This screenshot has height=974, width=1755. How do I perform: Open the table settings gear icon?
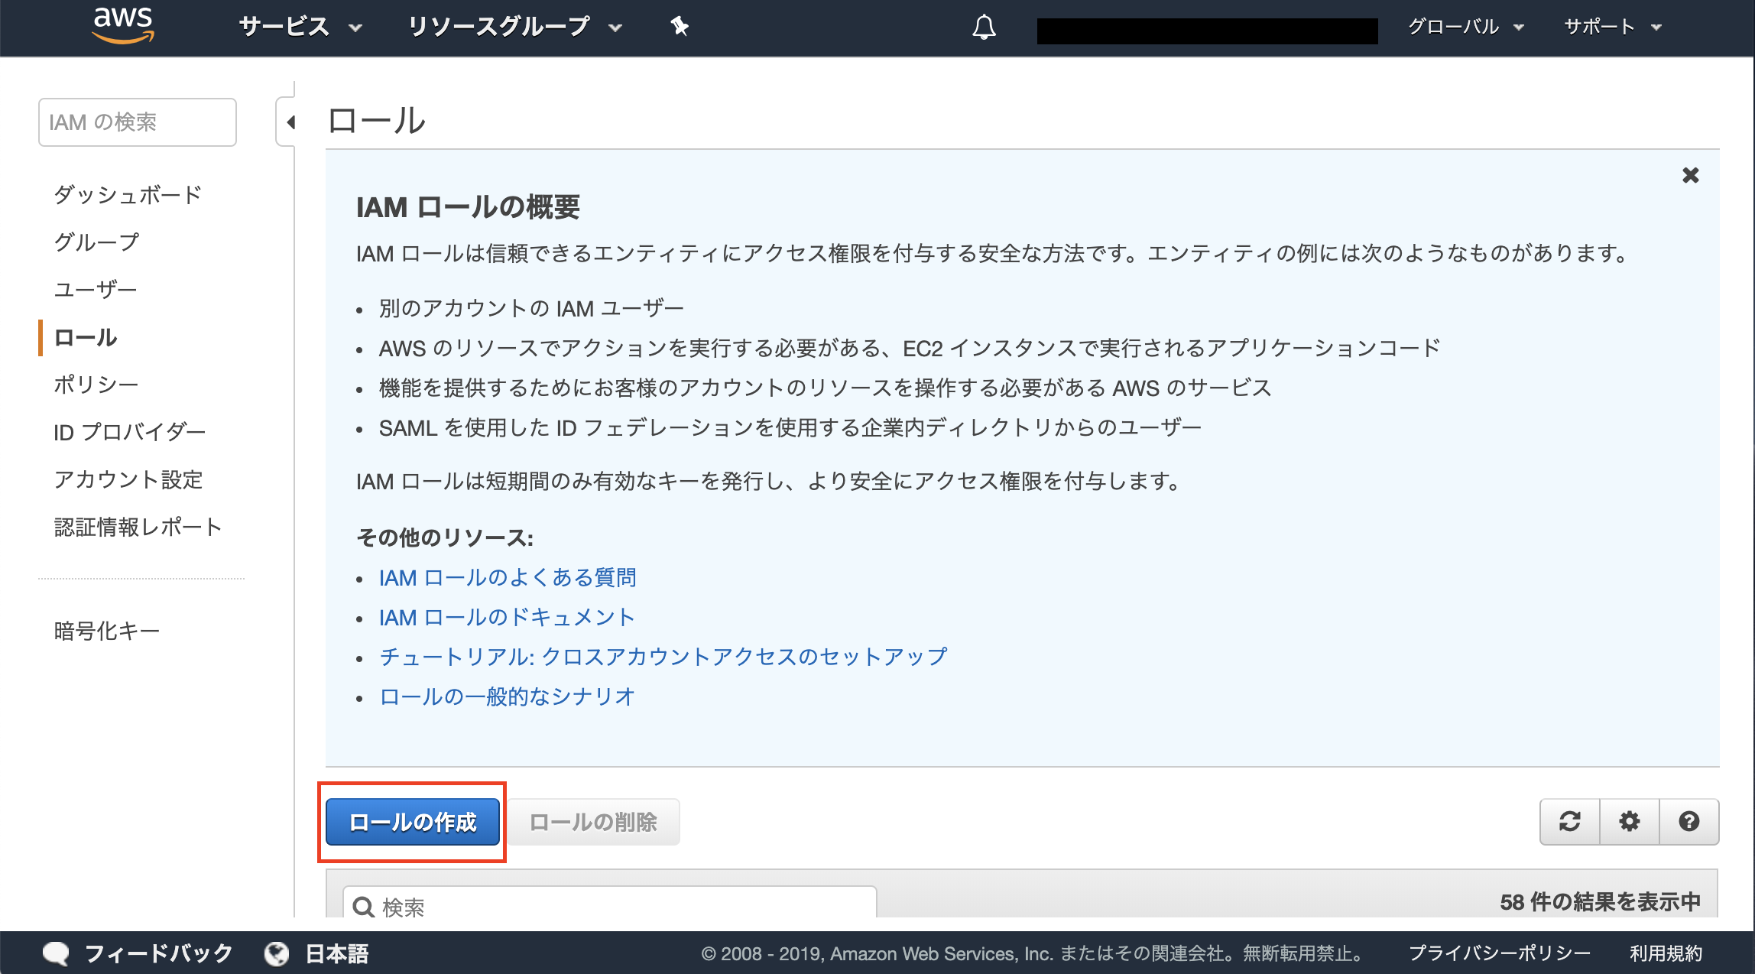[x=1629, y=822]
